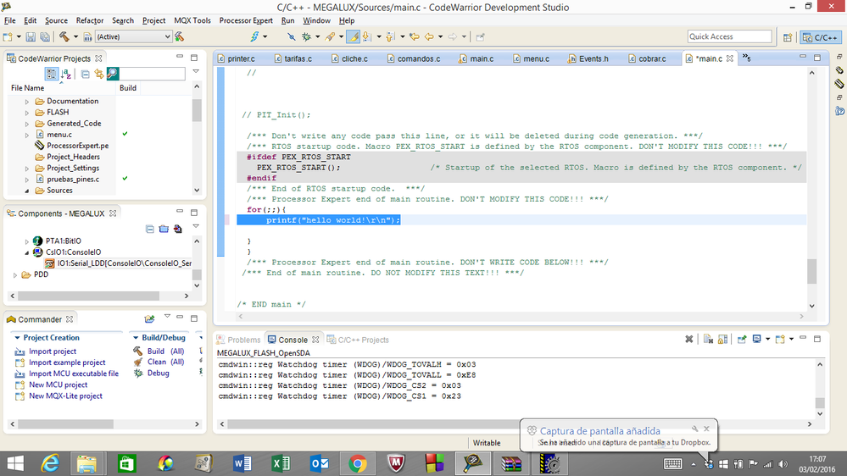Open Microsoft Word from the taskbar
The width and height of the screenshot is (847, 476).
tap(242, 463)
